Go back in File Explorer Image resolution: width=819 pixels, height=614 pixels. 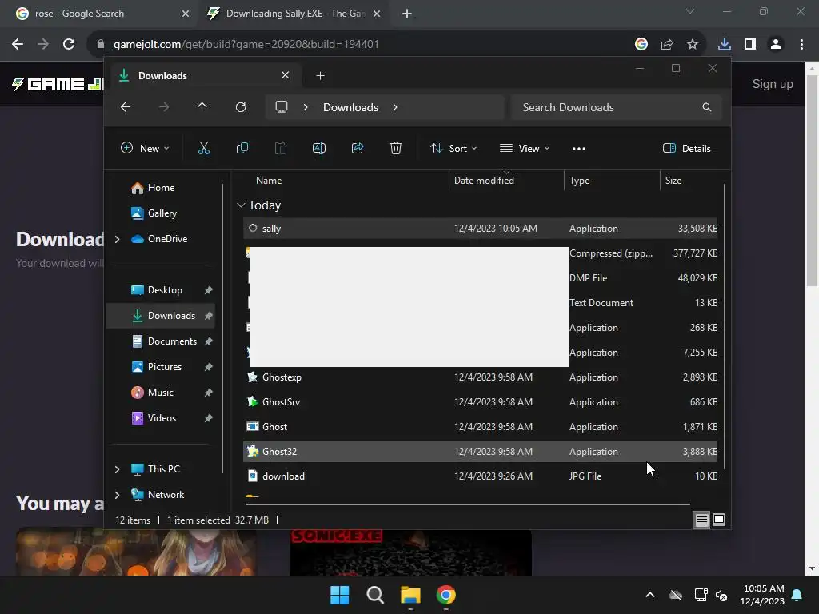pyautogui.click(x=126, y=107)
